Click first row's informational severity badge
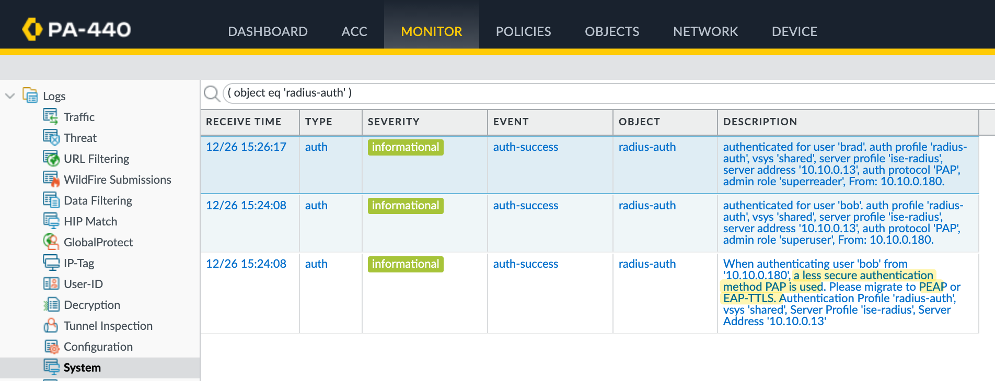995x381 pixels. [406, 147]
